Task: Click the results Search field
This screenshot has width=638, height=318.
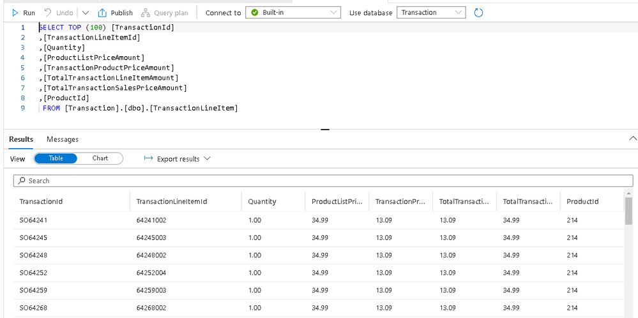Action: [x=323, y=181]
